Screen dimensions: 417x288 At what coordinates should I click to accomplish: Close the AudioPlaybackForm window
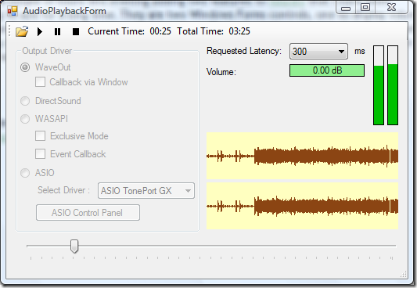[391, 8]
